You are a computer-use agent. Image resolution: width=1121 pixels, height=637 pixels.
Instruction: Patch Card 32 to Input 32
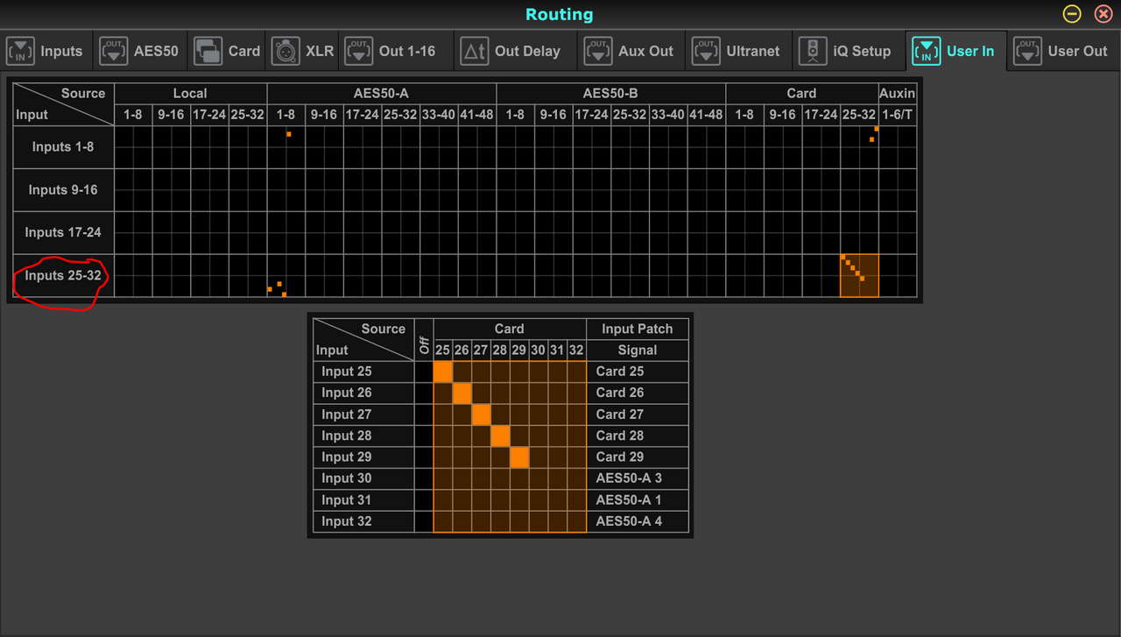tap(576, 521)
